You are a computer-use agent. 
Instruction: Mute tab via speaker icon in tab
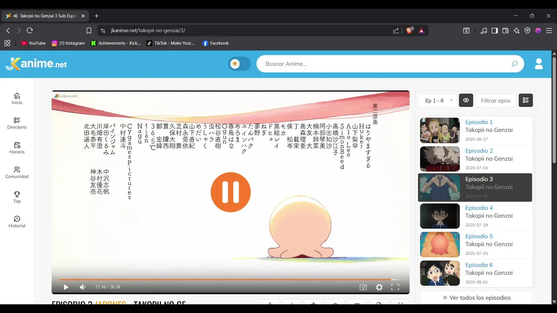pyautogui.click(x=16, y=16)
